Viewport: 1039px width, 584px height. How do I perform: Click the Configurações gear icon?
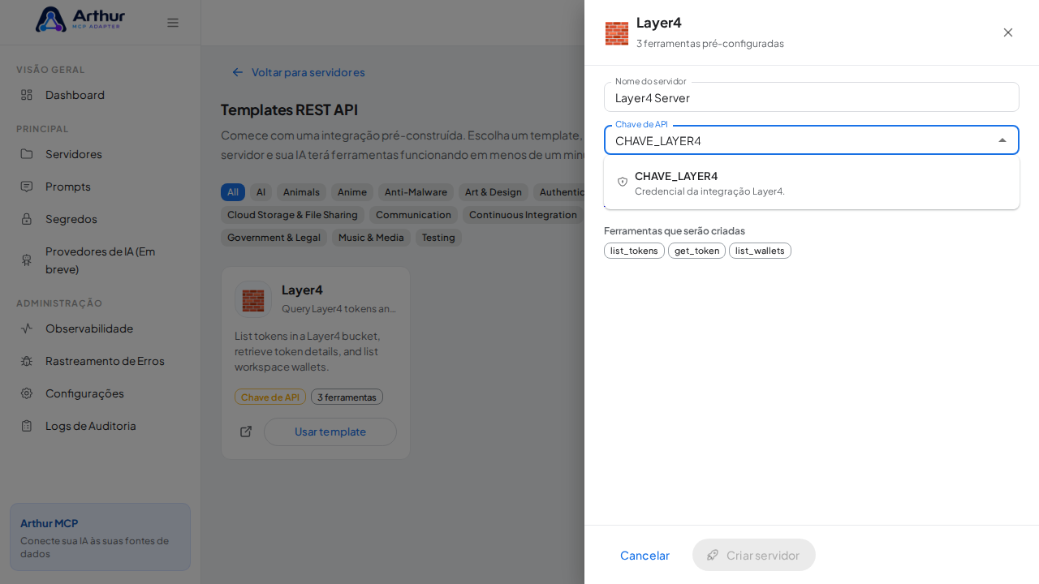(27, 393)
